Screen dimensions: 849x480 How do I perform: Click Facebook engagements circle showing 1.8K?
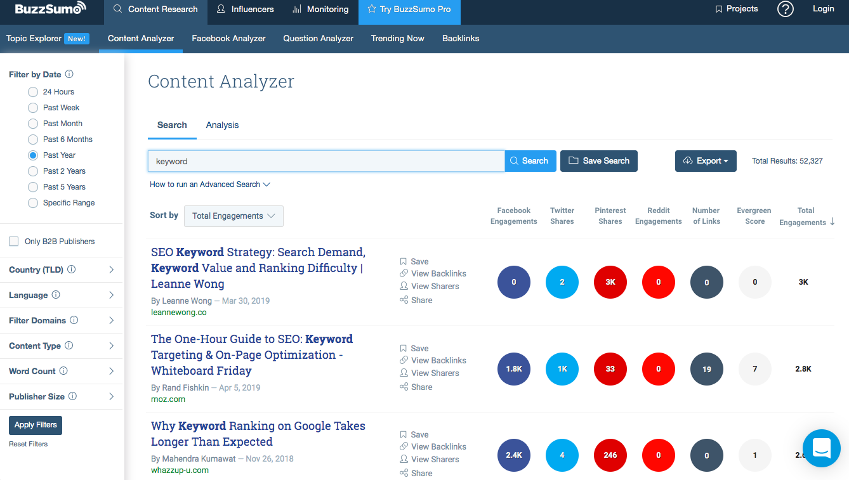coord(514,369)
